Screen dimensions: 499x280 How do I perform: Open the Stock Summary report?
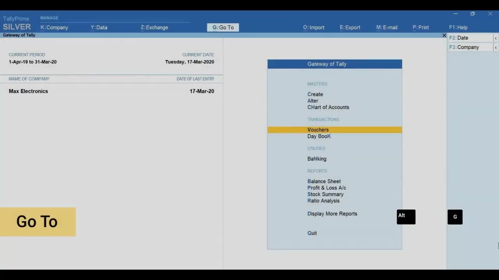click(326, 194)
